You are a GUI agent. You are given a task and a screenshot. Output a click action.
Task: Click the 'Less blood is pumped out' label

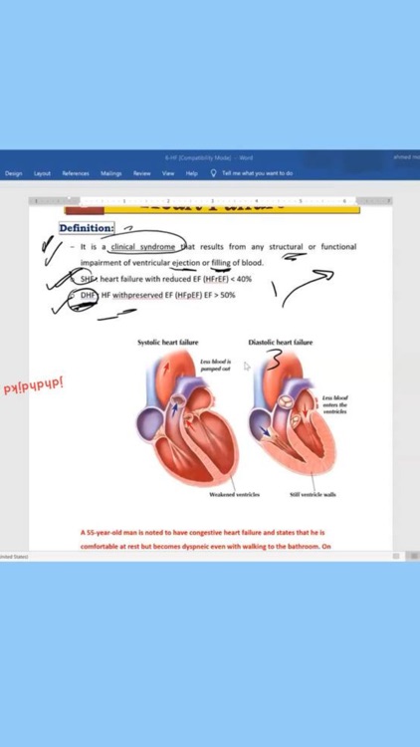click(216, 366)
